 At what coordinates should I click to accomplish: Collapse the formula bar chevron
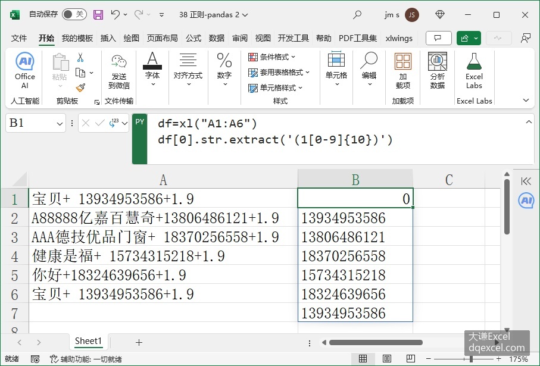pos(529,122)
